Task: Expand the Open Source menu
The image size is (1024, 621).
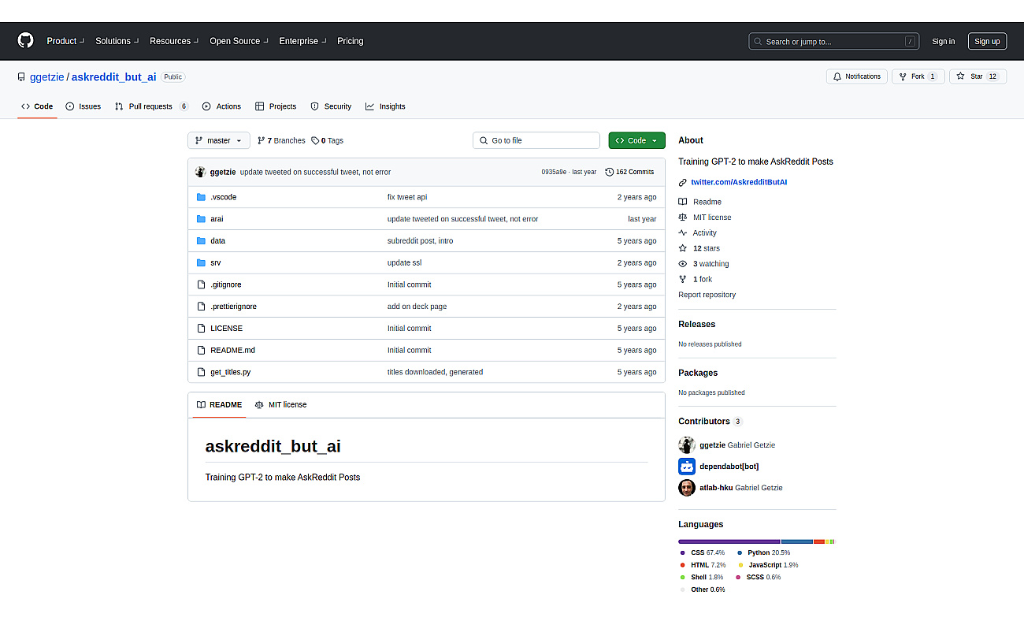Action: (x=239, y=41)
